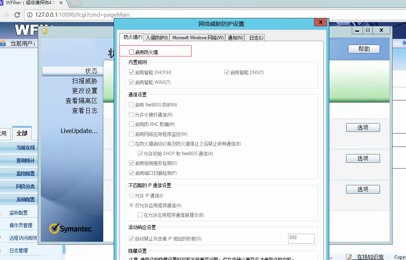Enable the 启用防火墙 checkbox
This screenshot has width=406, height=260.
(x=132, y=52)
